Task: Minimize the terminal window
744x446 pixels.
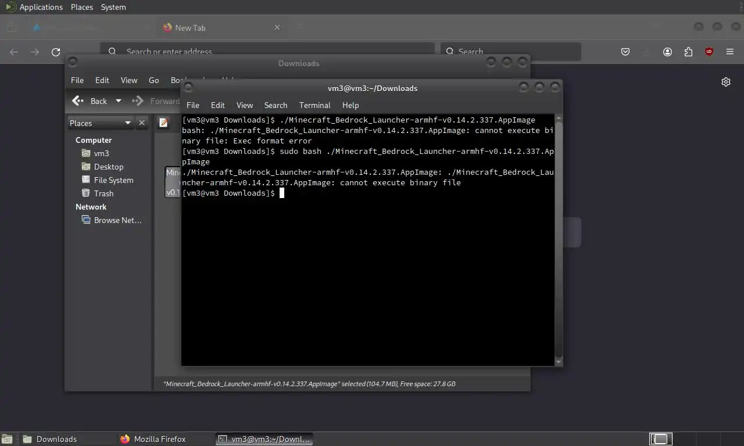Action: pyautogui.click(x=524, y=87)
